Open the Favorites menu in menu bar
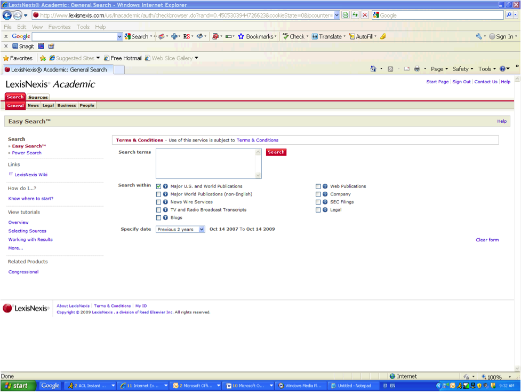The height and width of the screenshot is (392, 521). tap(59, 27)
